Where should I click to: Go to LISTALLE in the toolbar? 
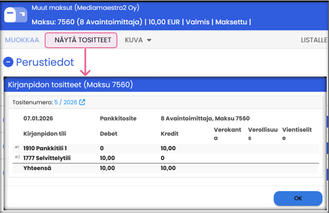coord(314,40)
